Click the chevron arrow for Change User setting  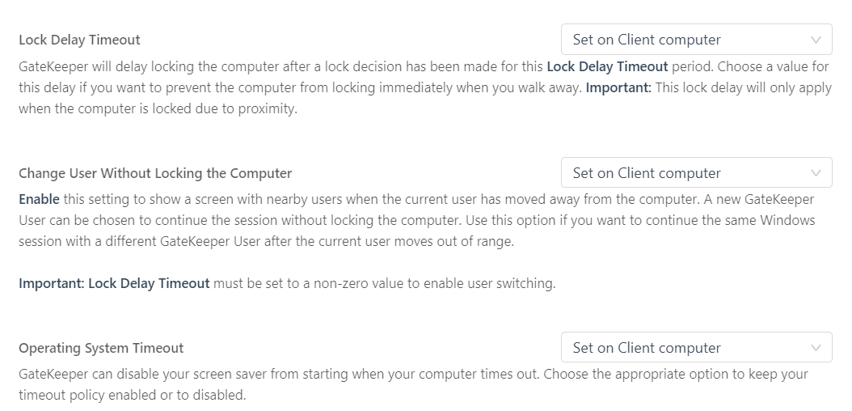tap(816, 173)
